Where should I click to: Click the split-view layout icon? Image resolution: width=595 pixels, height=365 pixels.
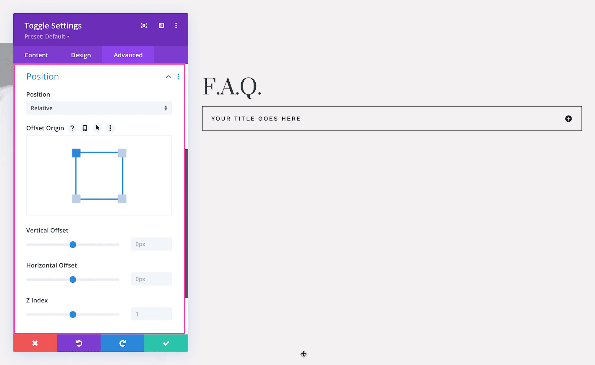tap(161, 26)
